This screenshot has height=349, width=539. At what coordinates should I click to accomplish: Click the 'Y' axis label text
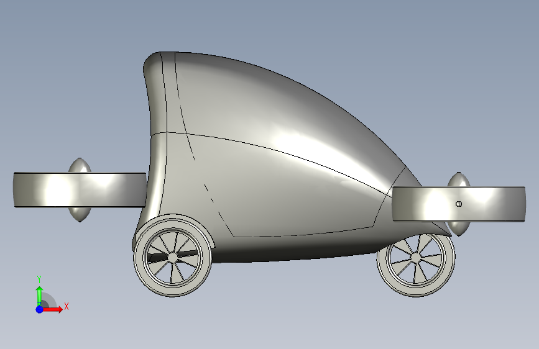click(x=39, y=279)
